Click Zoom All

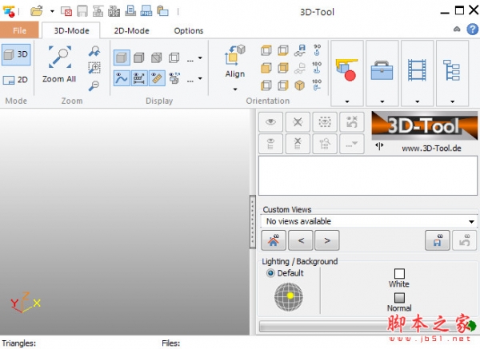click(59, 65)
